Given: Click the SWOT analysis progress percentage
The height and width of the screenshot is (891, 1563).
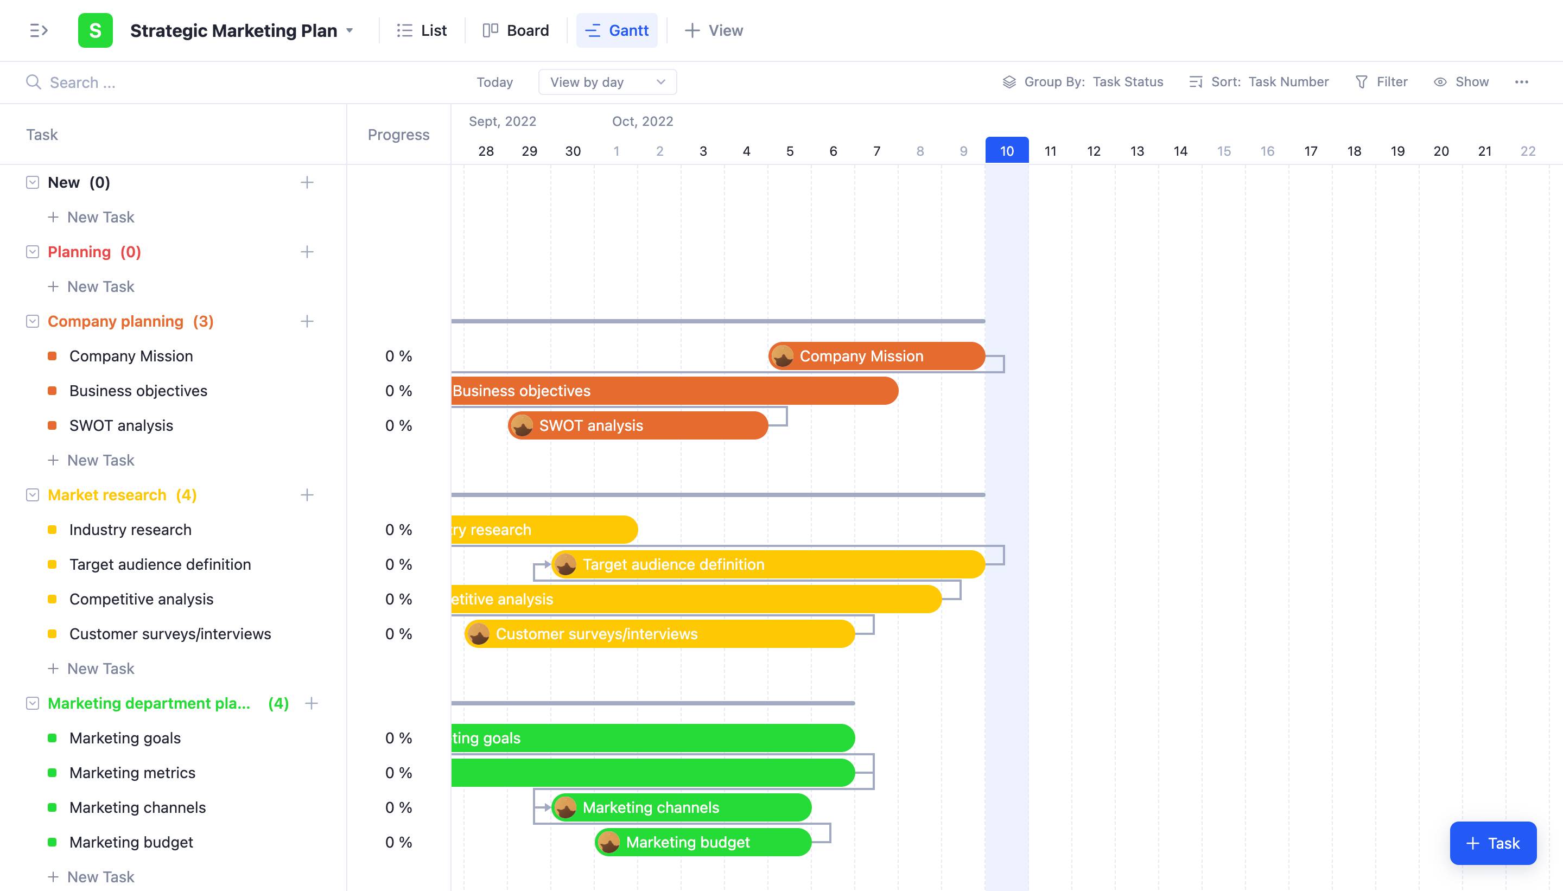Looking at the screenshot, I should coord(398,425).
